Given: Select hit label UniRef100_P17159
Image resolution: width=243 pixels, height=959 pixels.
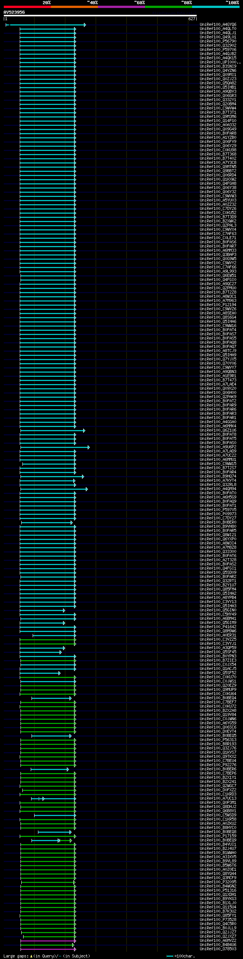Looking at the screenshot, I should coord(218,836).
